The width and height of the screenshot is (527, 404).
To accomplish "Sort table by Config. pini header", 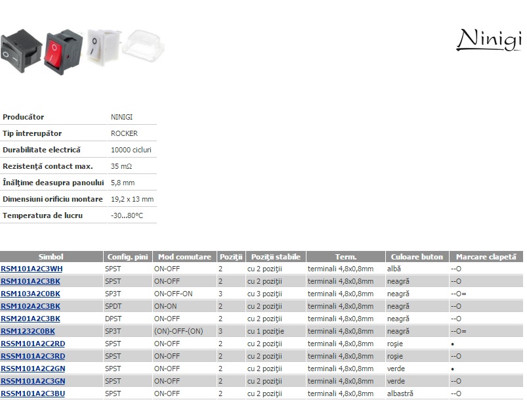I will pos(128,257).
